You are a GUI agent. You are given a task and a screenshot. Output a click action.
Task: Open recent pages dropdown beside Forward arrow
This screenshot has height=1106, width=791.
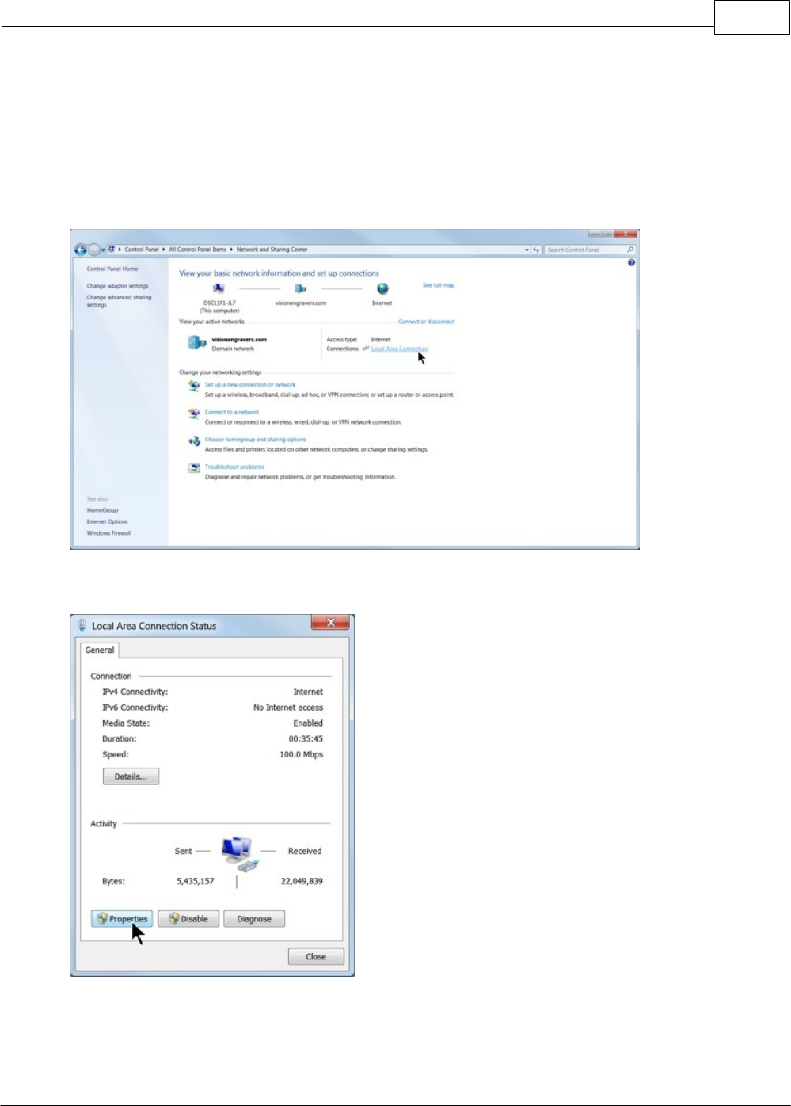click(x=103, y=250)
